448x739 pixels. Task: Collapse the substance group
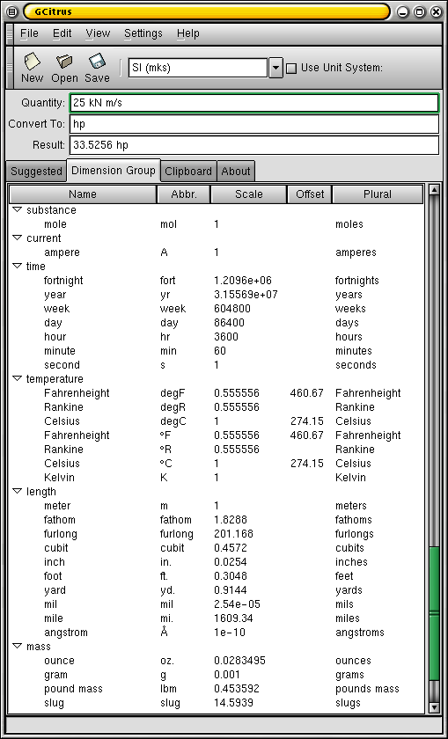pos(17,209)
